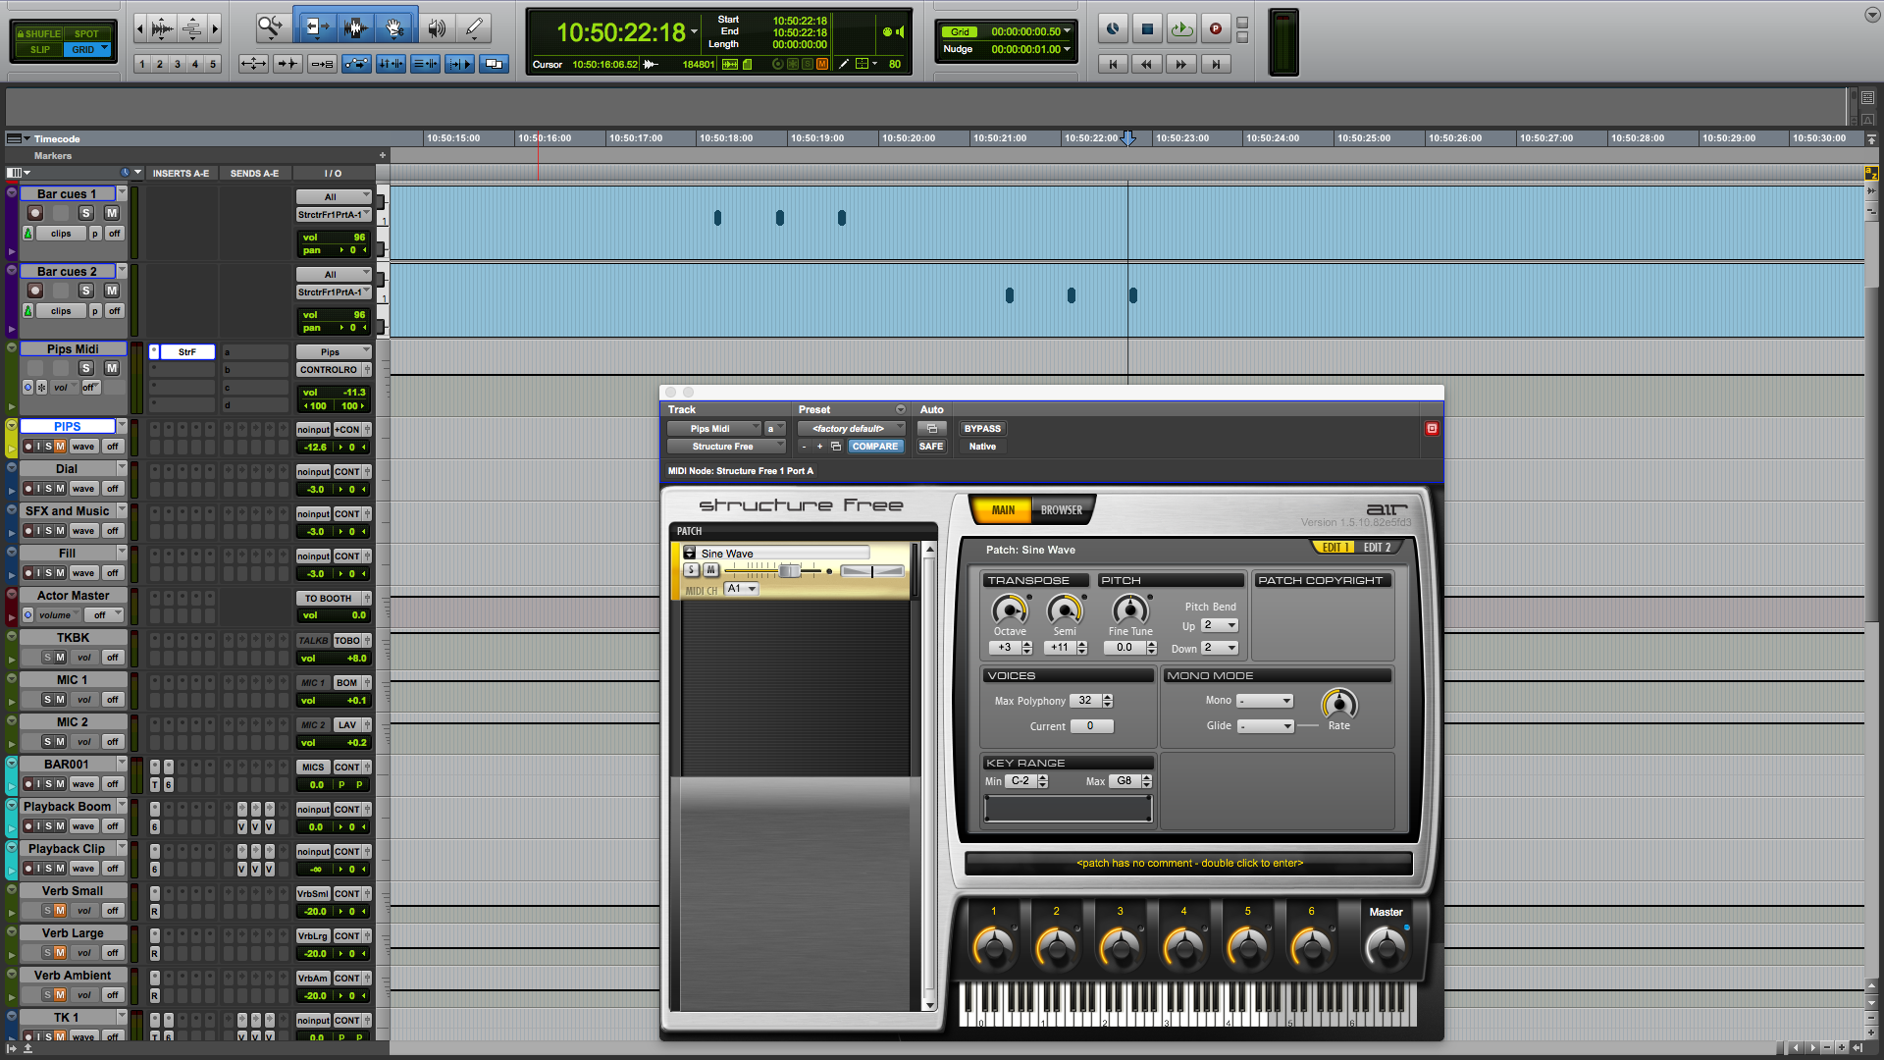The width and height of the screenshot is (1884, 1060).
Task: Click the Native plugin format label
Action: tap(982, 446)
